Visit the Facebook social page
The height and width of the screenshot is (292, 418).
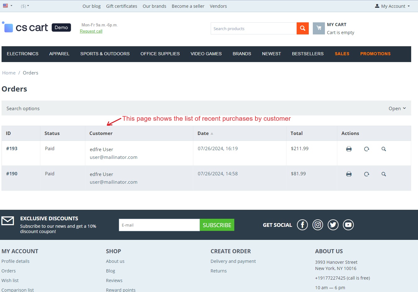point(302,225)
